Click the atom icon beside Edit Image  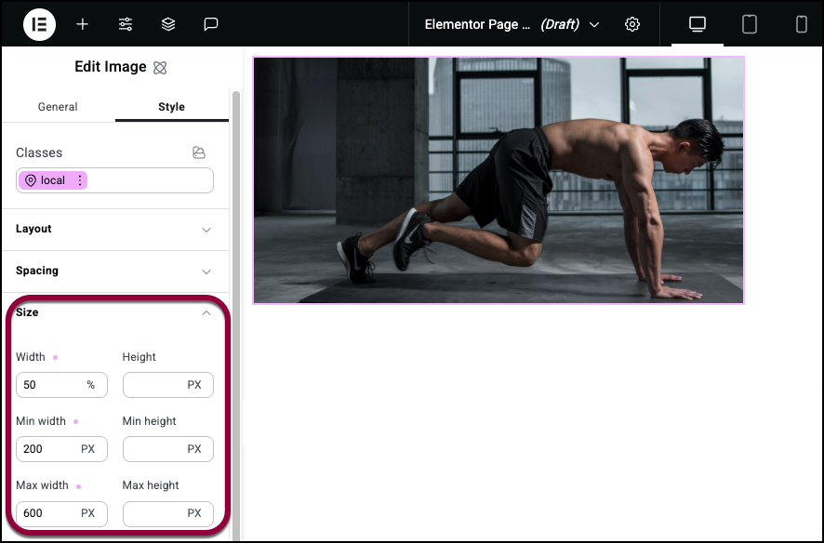(x=160, y=67)
